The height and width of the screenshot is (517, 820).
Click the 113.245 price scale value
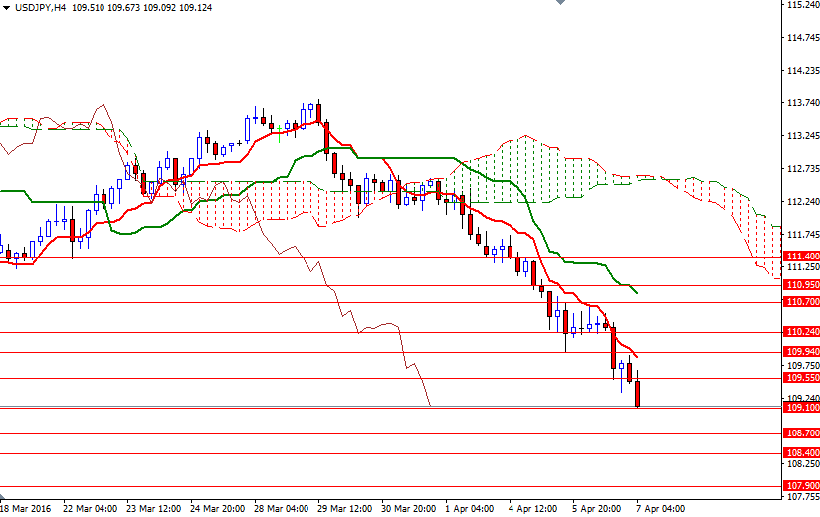coord(803,136)
